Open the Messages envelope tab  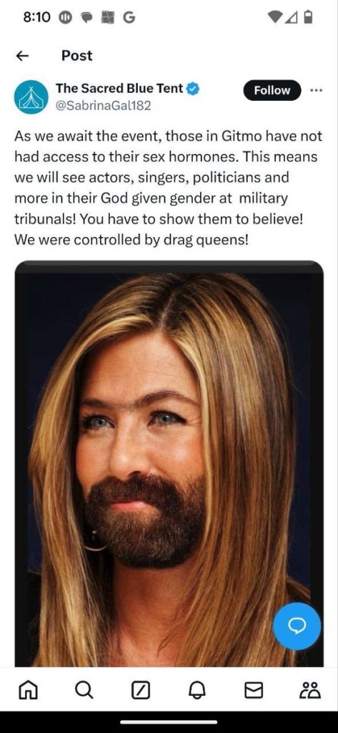pos(254,690)
